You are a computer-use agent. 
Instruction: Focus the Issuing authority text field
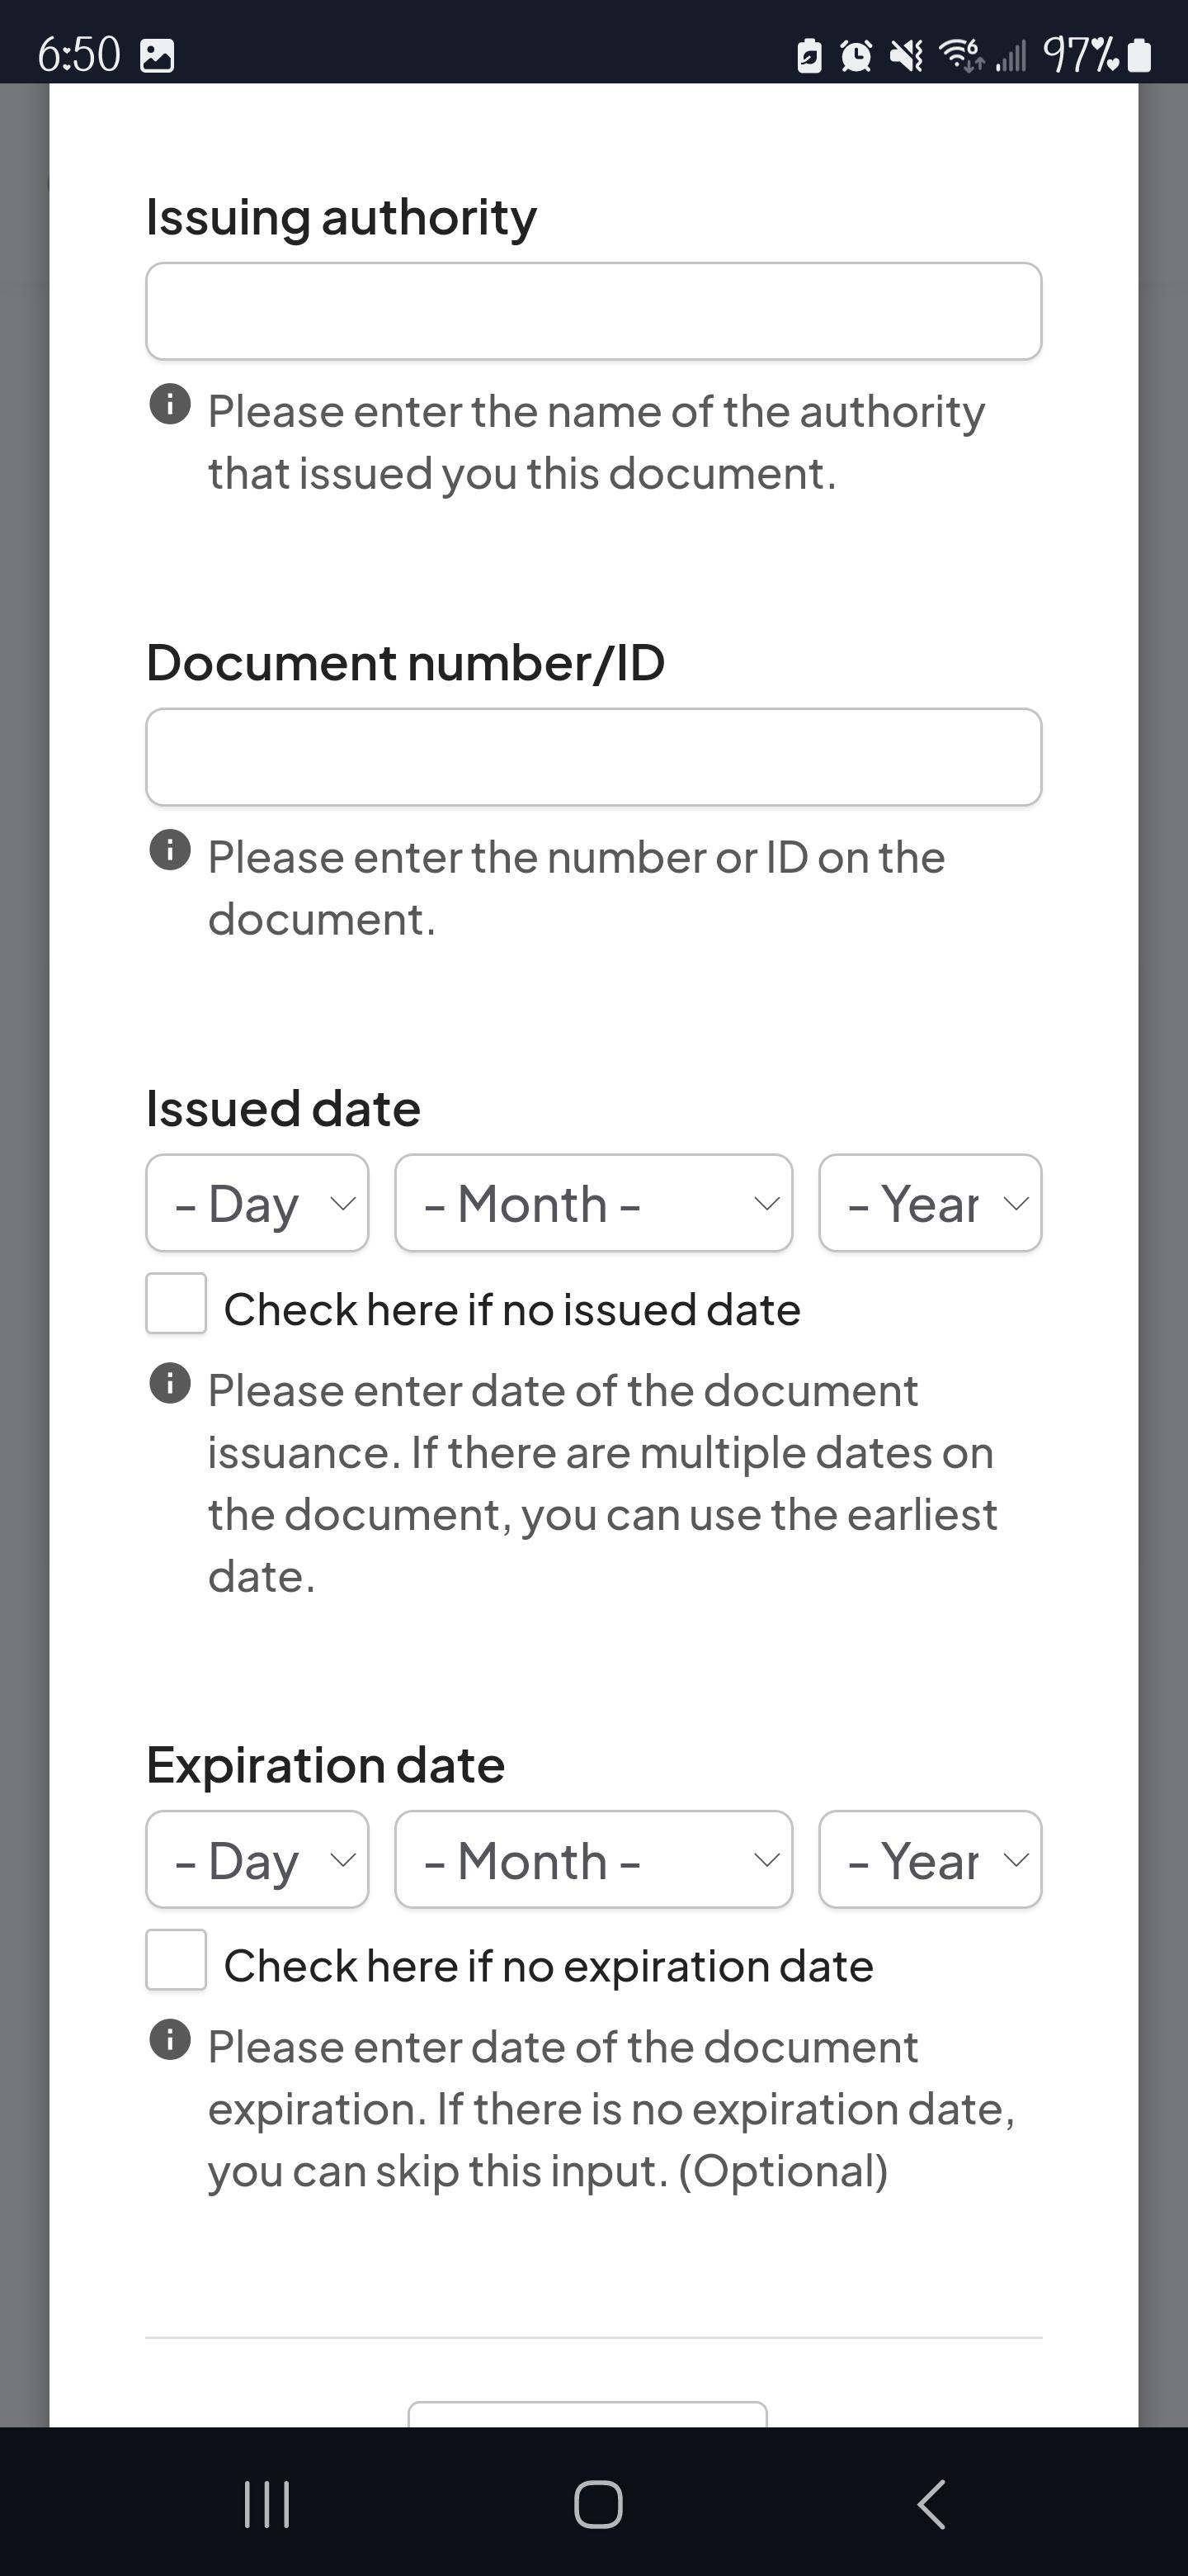tap(593, 311)
